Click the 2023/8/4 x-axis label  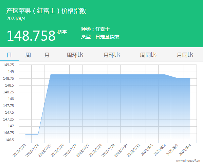point(185,150)
